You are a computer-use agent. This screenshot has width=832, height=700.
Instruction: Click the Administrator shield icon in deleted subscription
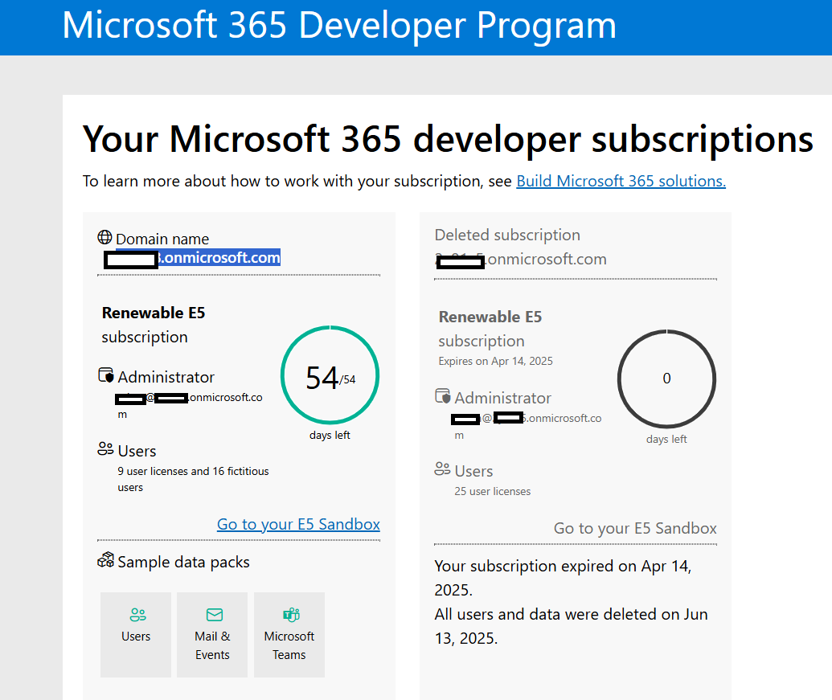(x=443, y=395)
